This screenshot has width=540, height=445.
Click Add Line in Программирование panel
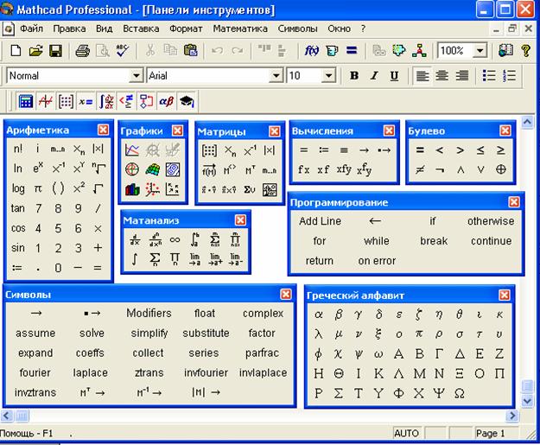point(320,221)
